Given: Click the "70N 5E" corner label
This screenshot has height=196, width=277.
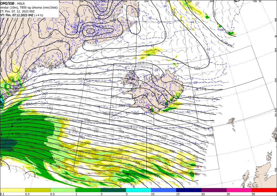Looking at the screenshot, I should click(x=257, y=1).
